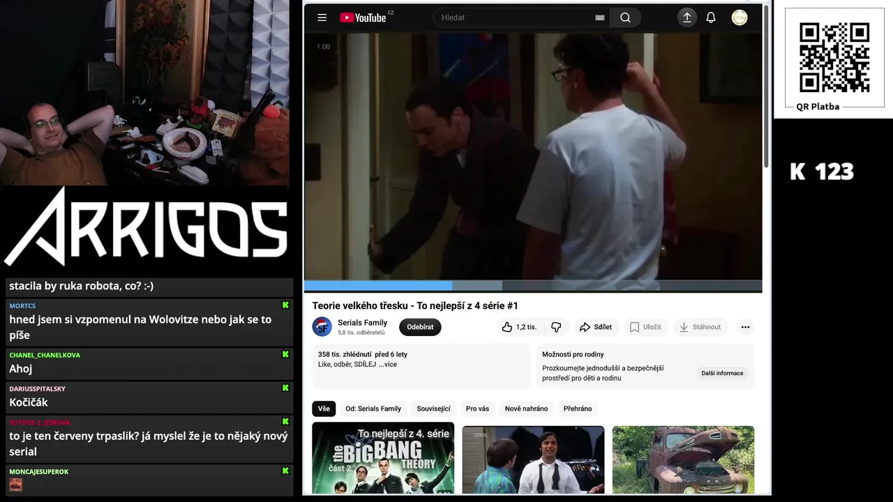Select the Nově nahráno filter chip
The height and width of the screenshot is (502, 893).
pos(526,409)
